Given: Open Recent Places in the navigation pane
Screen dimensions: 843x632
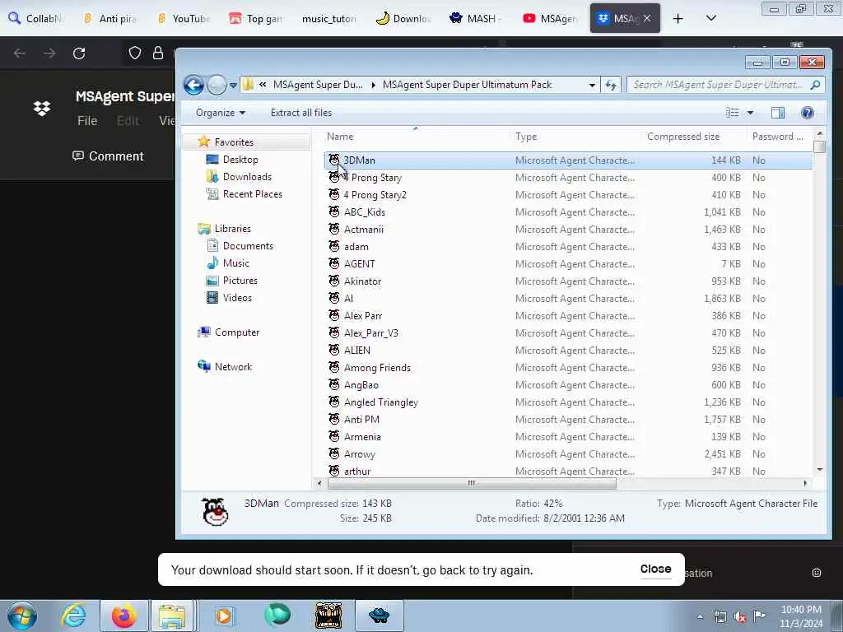Looking at the screenshot, I should [x=252, y=194].
